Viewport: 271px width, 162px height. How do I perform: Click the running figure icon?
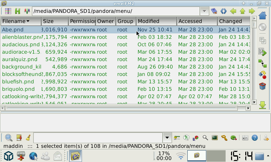pos(186,138)
